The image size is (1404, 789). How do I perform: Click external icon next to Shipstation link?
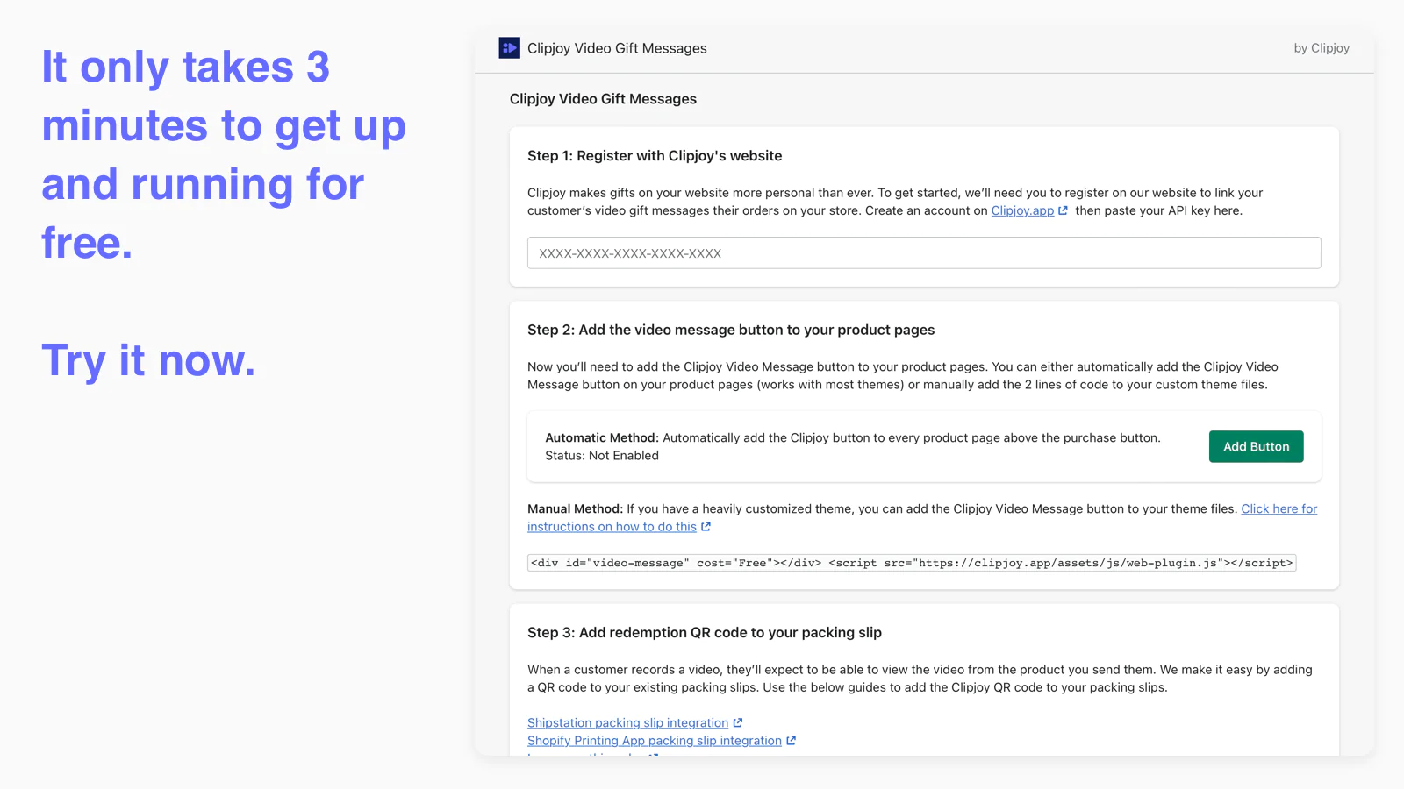click(x=738, y=723)
